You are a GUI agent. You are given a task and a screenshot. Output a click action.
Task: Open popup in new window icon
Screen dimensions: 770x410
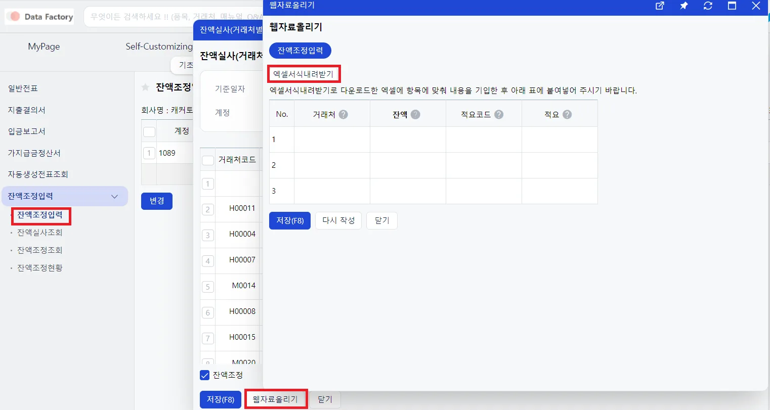pyautogui.click(x=660, y=6)
